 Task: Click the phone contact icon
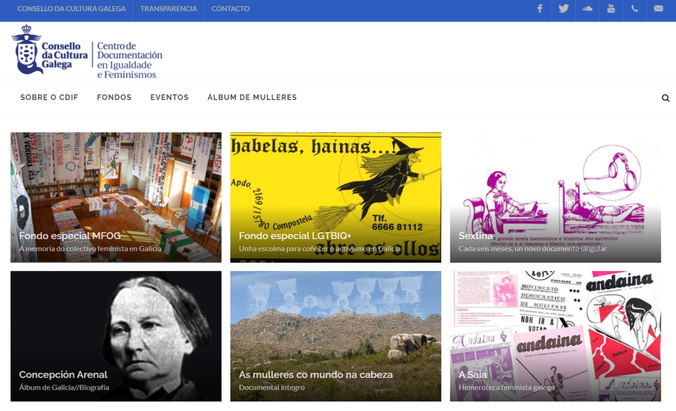tap(635, 8)
